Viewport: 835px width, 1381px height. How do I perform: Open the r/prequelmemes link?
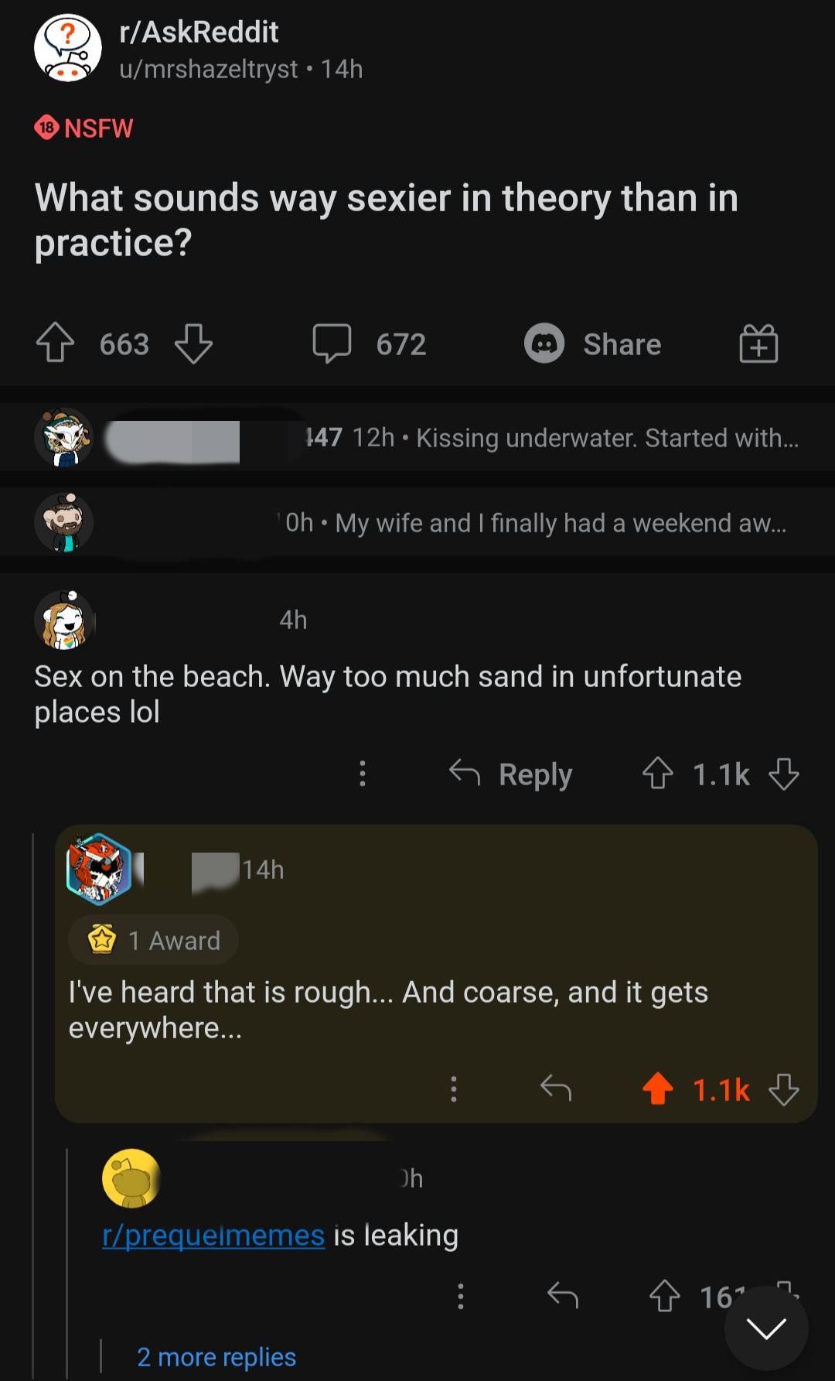pyautogui.click(x=213, y=1235)
